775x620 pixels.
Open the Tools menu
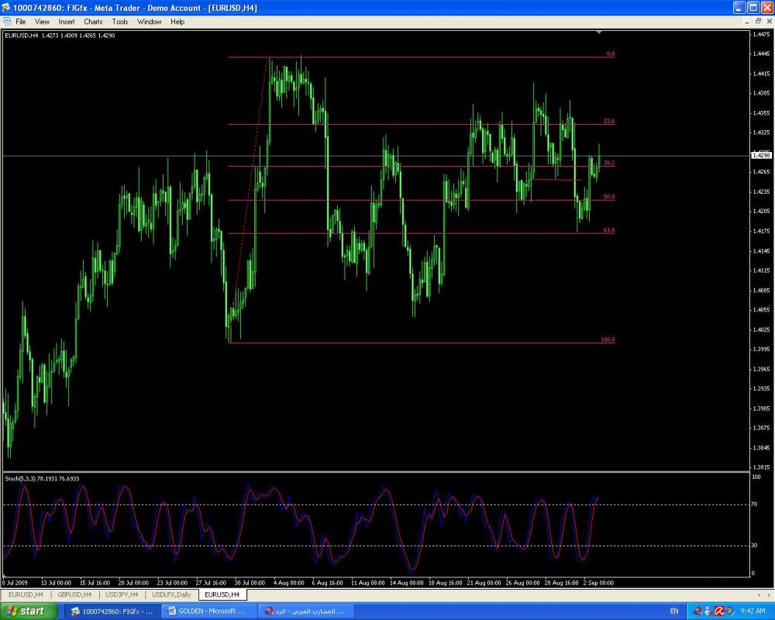[x=119, y=22]
